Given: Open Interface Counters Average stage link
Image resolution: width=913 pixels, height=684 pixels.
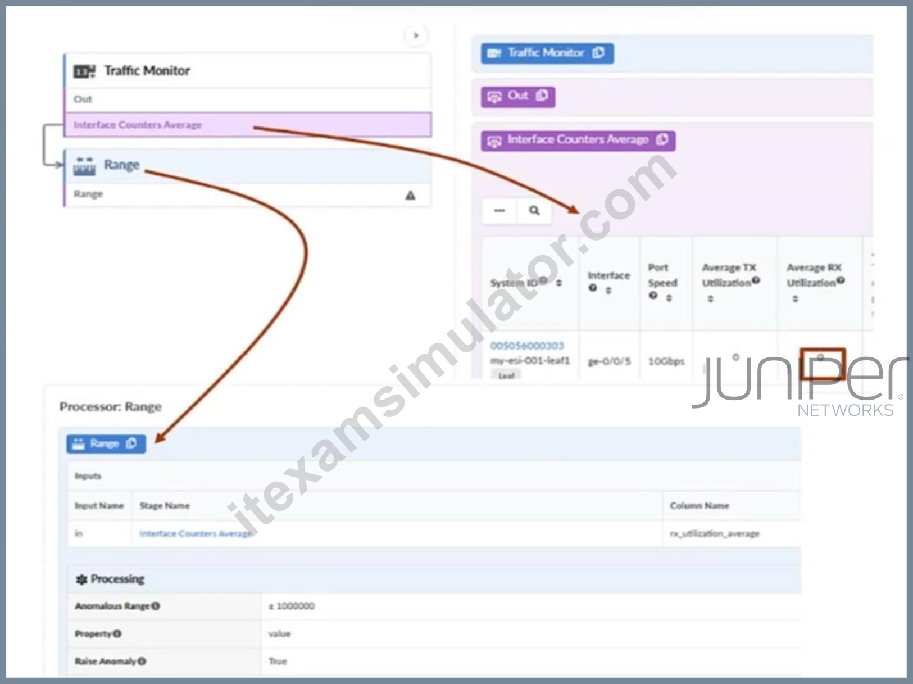Looking at the screenshot, I should (x=196, y=533).
